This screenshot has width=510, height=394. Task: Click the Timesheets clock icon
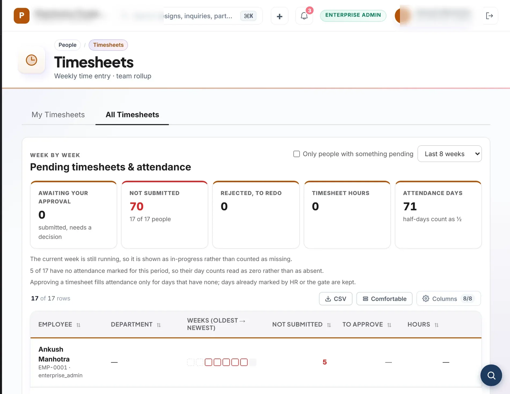[31, 60]
